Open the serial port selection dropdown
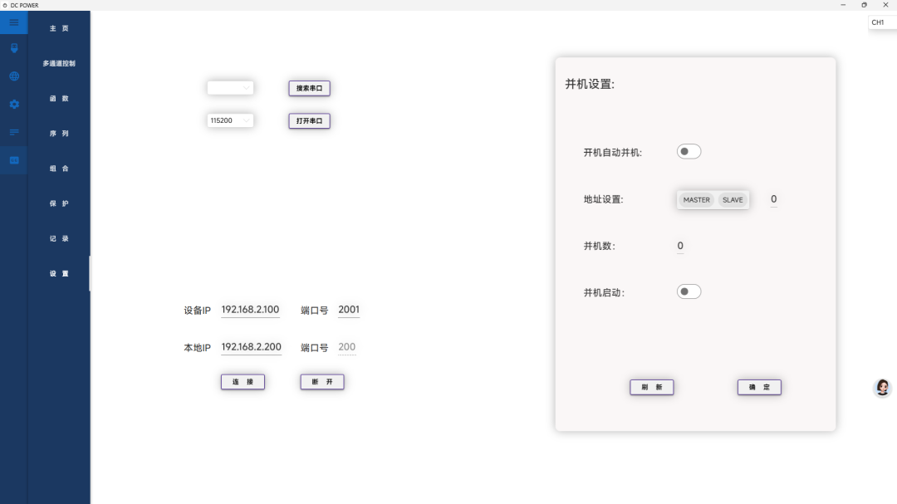The height and width of the screenshot is (504, 897). 230,88
